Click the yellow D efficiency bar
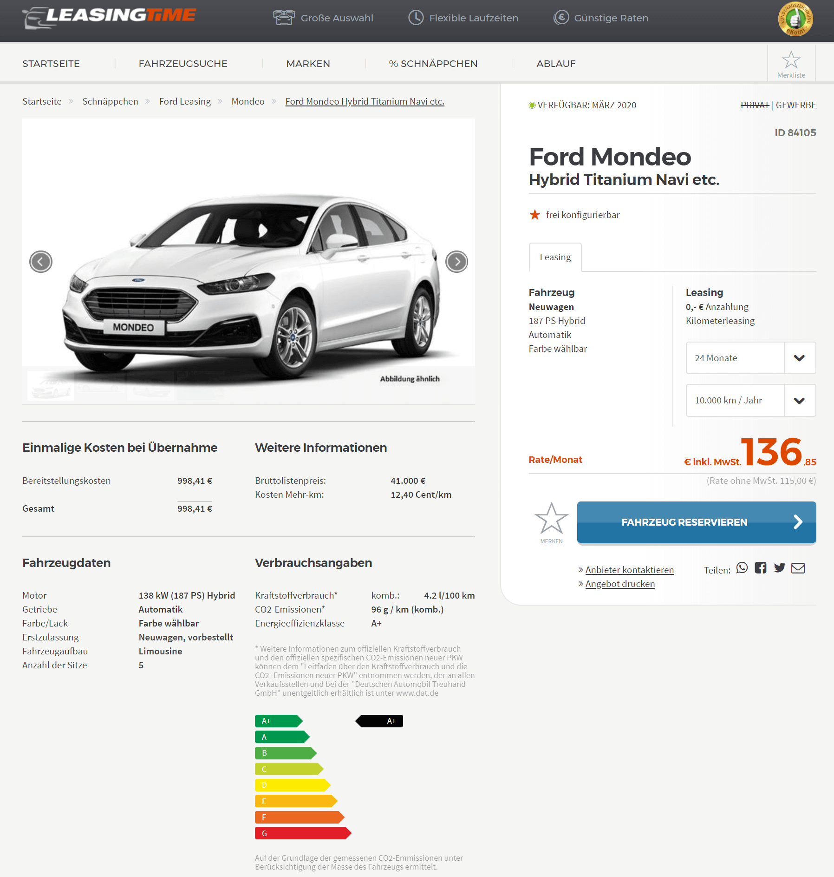 point(293,785)
